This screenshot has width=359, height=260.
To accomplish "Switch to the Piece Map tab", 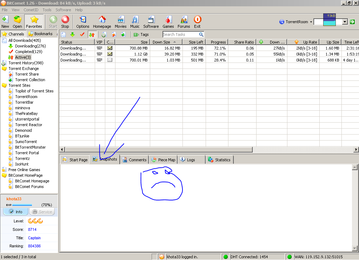I will 164,160.
